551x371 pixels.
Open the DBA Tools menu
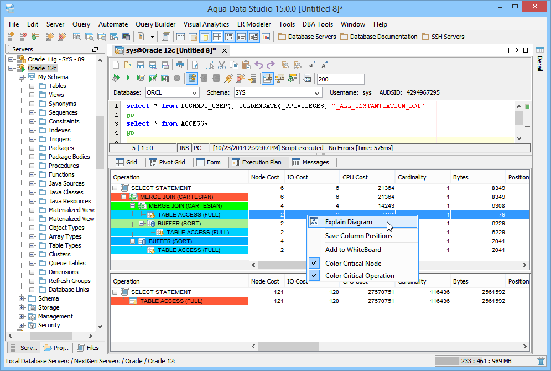click(318, 24)
